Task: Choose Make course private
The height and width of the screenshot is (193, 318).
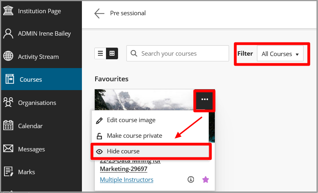Action: click(x=134, y=136)
